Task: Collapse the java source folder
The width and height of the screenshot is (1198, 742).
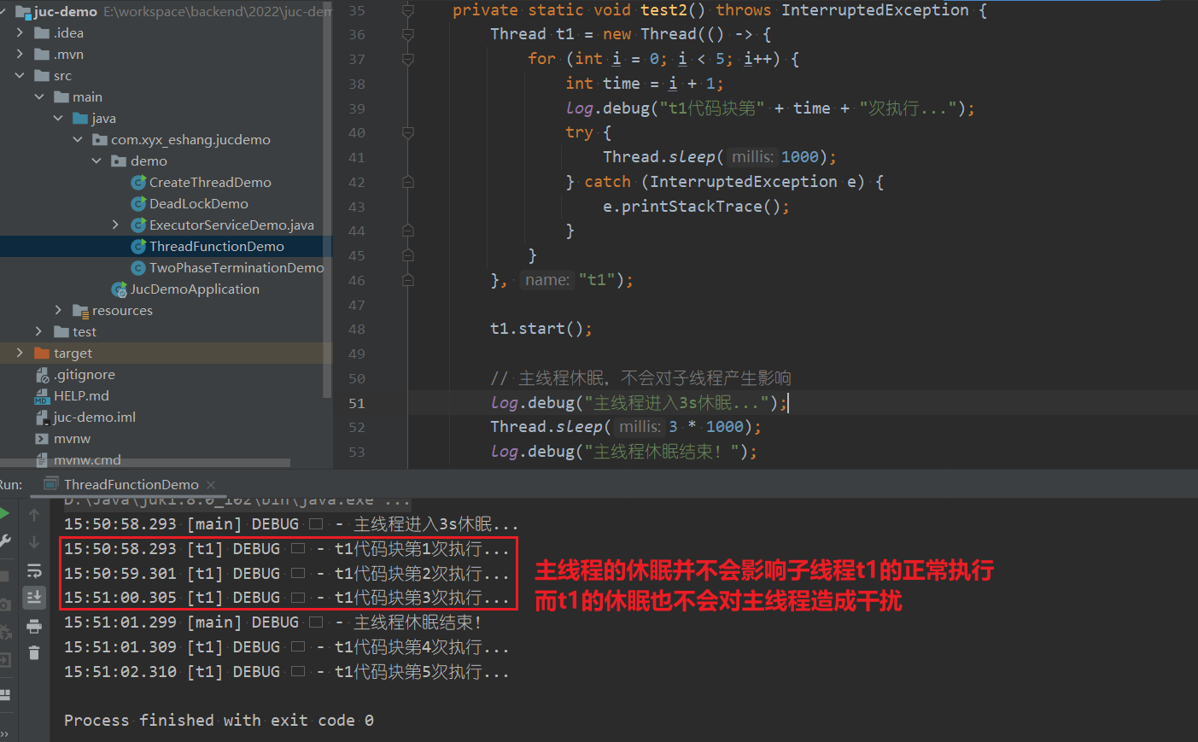Action: coord(58,118)
